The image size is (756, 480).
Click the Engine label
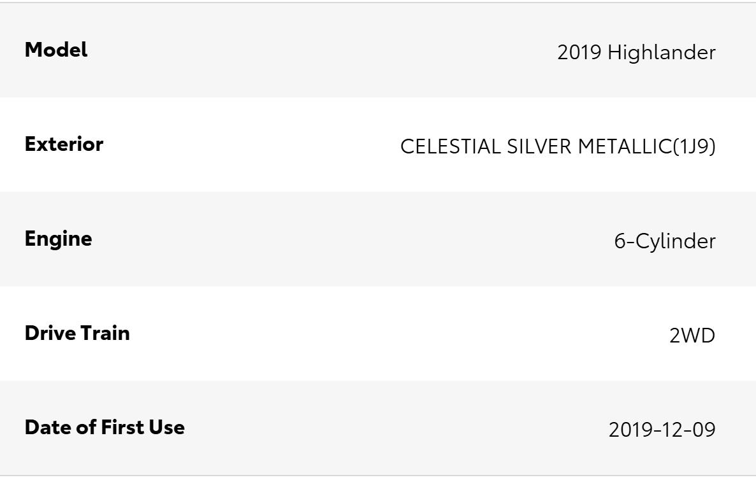click(59, 239)
